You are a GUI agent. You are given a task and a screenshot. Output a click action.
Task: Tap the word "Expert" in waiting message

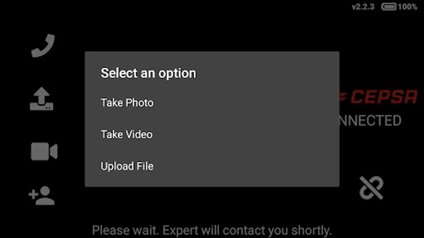coord(180,230)
